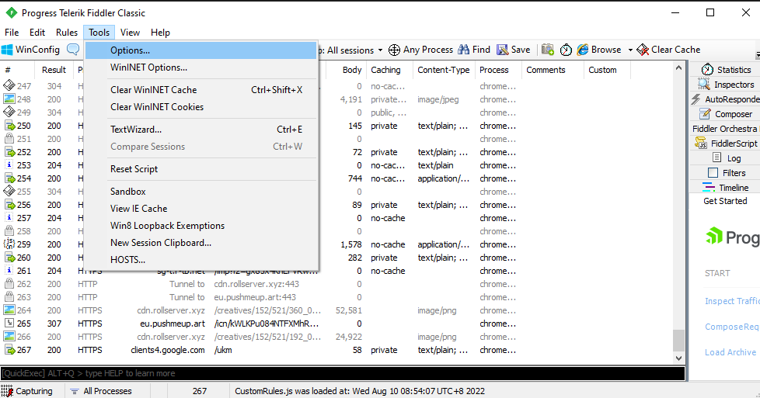Click the comment speech bubble icon
Viewport: 760px width, 398px height.
point(73,50)
